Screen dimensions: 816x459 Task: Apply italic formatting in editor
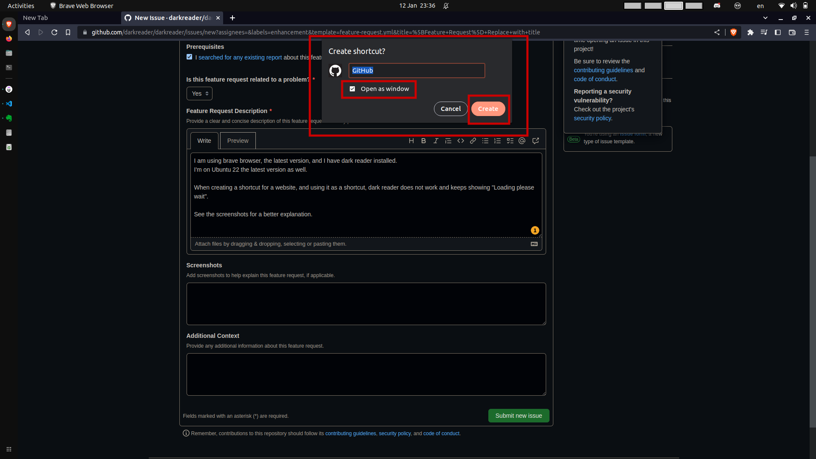click(x=436, y=141)
